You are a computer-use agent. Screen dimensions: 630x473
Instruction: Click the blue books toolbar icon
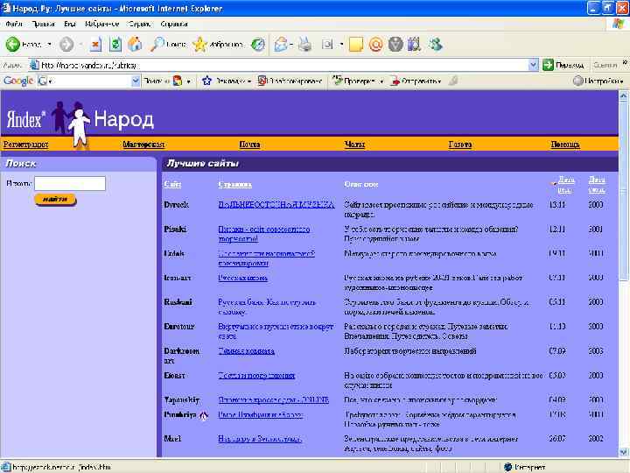click(x=414, y=45)
